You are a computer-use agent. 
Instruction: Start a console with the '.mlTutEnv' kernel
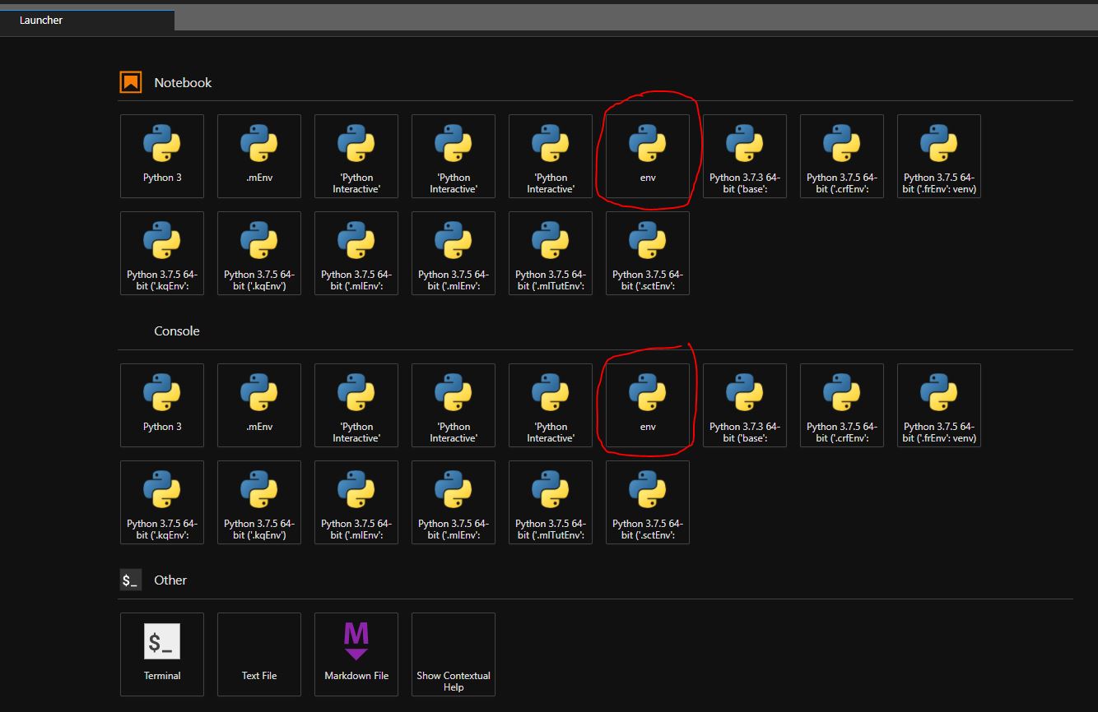tap(551, 502)
